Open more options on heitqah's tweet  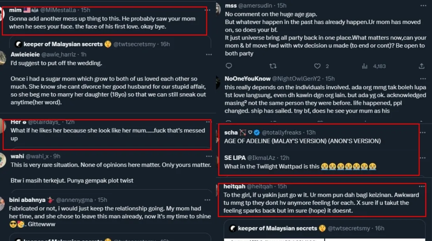point(422,187)
